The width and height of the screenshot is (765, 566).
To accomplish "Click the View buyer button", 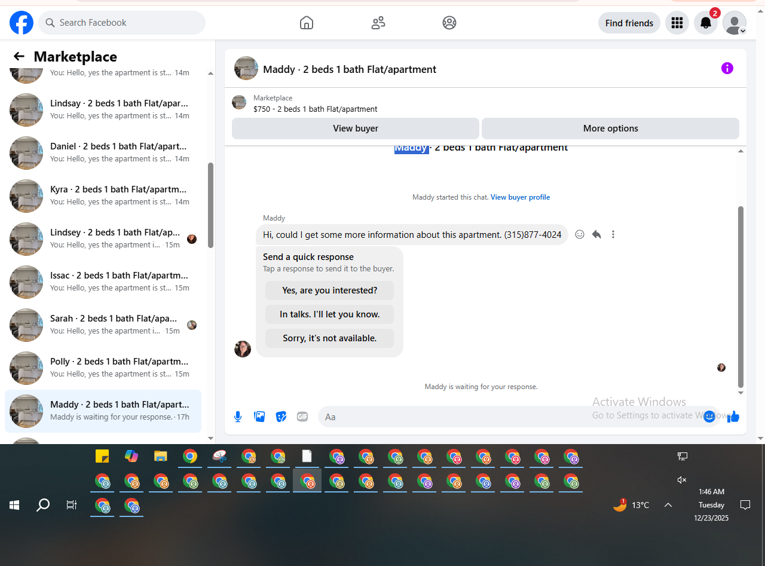I will coord(356,129).
